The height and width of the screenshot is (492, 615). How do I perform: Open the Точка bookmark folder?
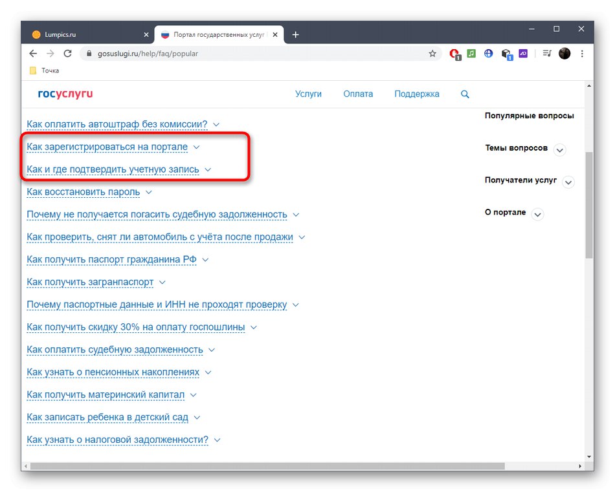(x=44, y=70)
